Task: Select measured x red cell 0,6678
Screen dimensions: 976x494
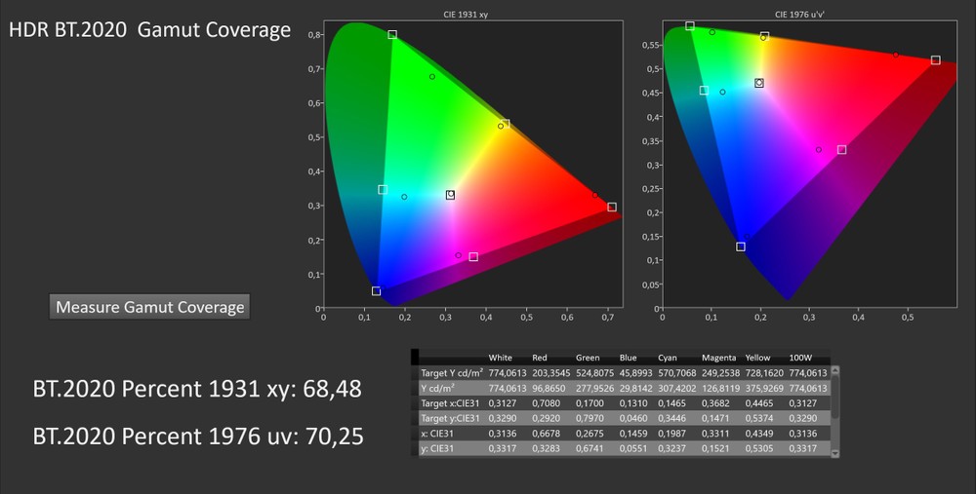Action: coord(546,434)
